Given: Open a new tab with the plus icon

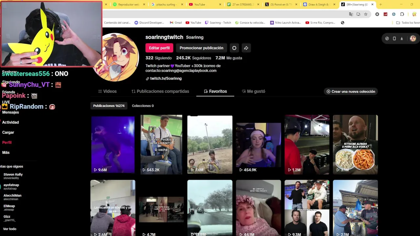Looking at the screenshot, I should (x=381, y=5).
